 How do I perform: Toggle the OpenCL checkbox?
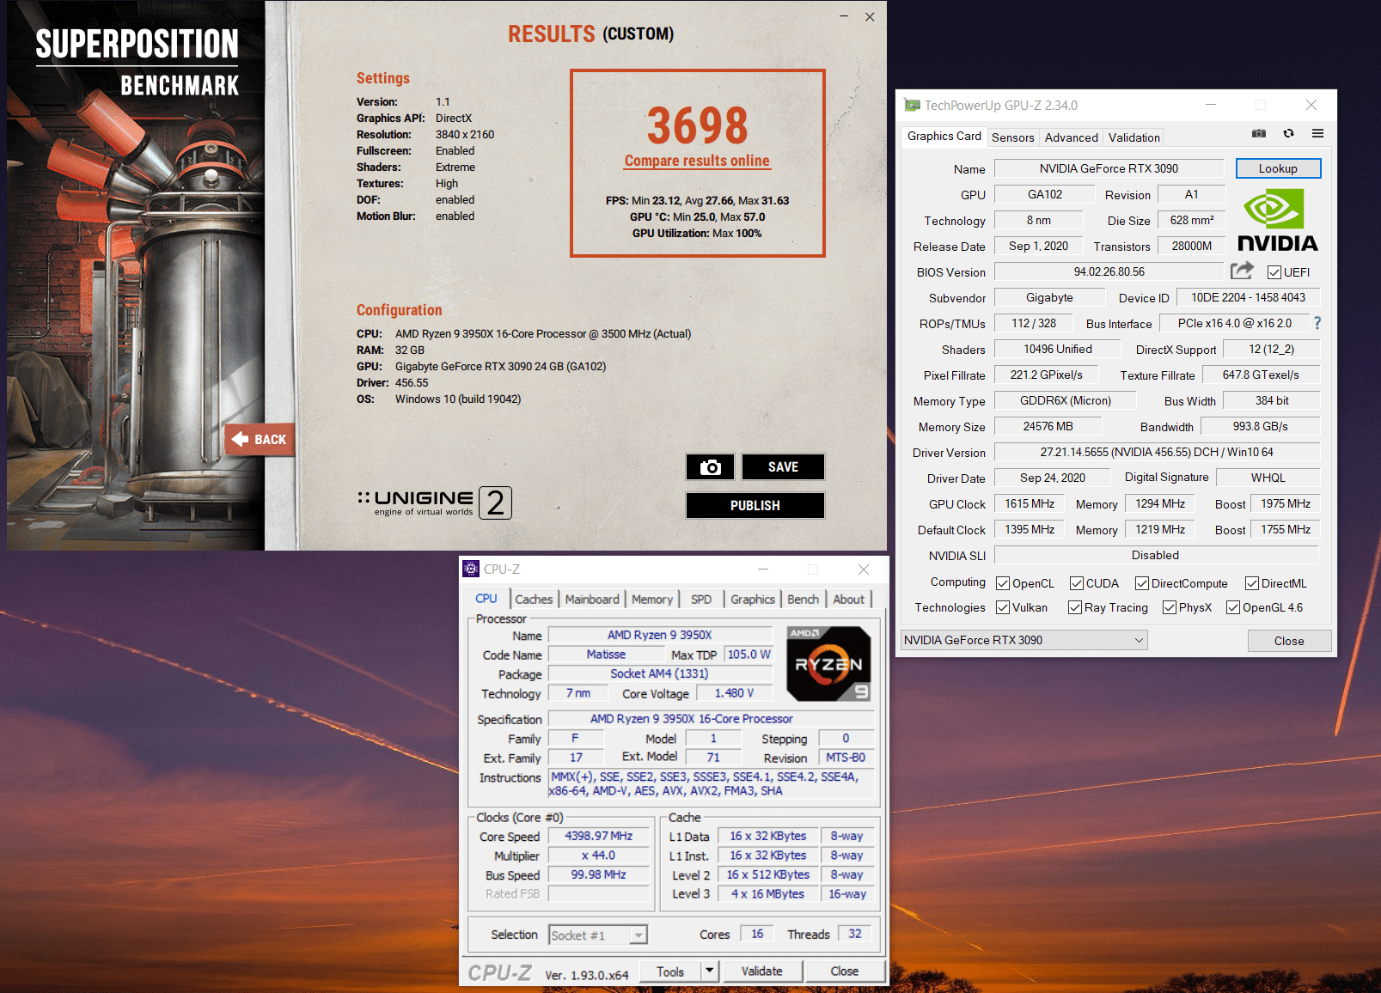pos(1003,583)
